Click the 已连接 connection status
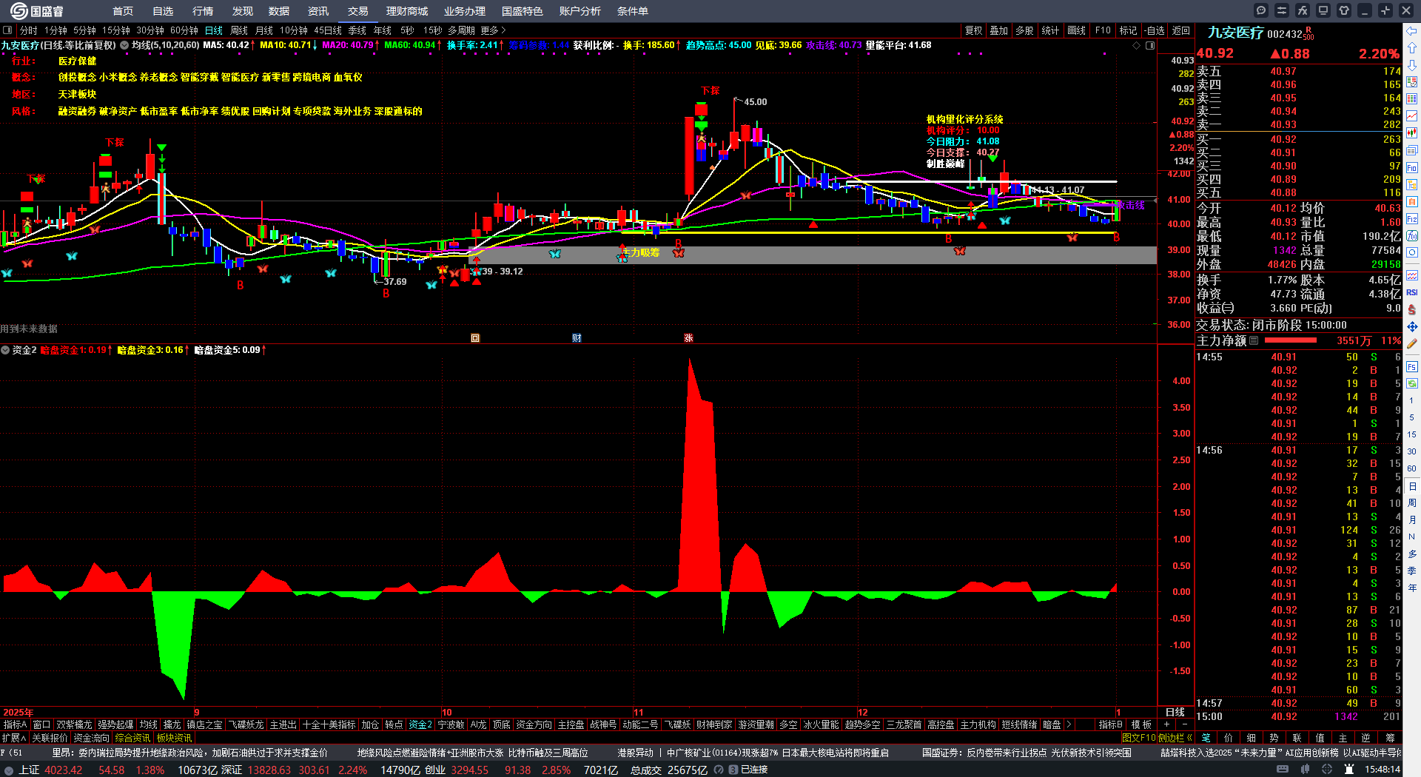This screenshot has width=1421, height=777. 754,770
